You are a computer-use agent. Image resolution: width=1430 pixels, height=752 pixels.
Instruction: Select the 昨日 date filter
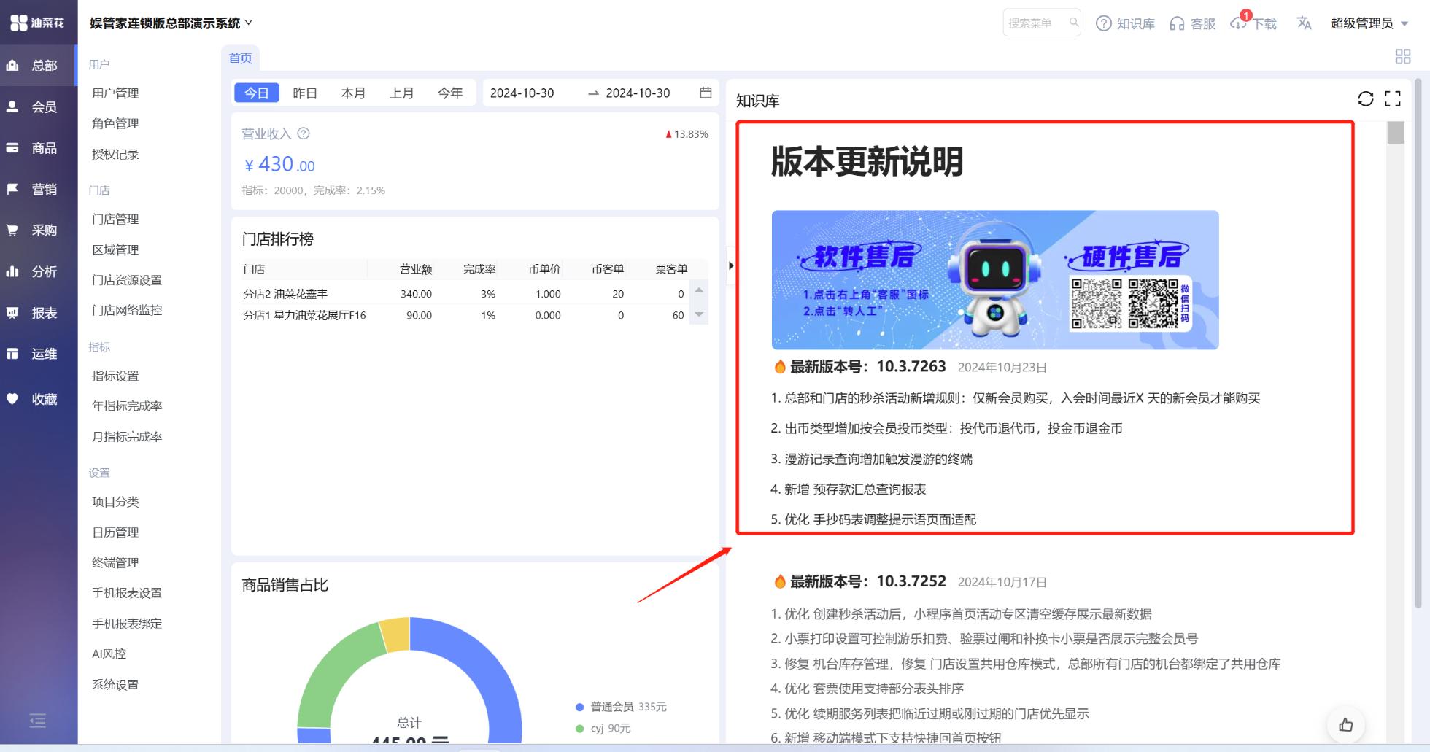[305, 93]
